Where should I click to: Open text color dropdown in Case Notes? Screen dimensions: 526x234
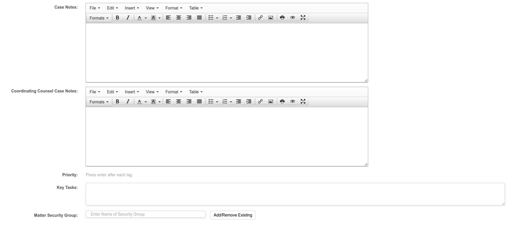click(x=146, y=18)
